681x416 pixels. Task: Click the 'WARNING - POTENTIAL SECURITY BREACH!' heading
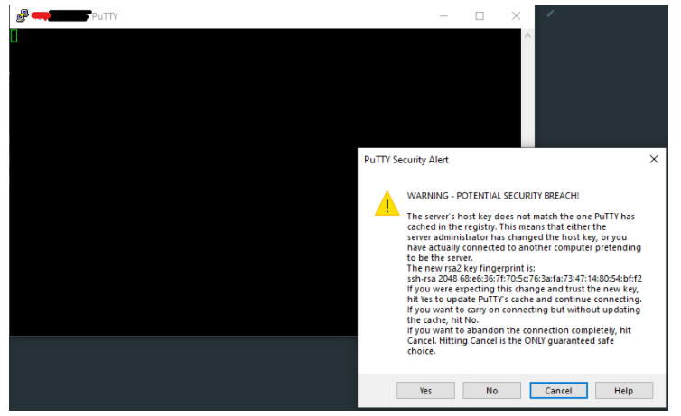493,196
